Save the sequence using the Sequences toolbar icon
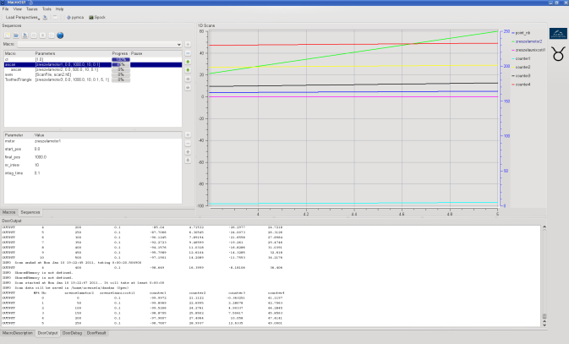 [x=25, y=35]
